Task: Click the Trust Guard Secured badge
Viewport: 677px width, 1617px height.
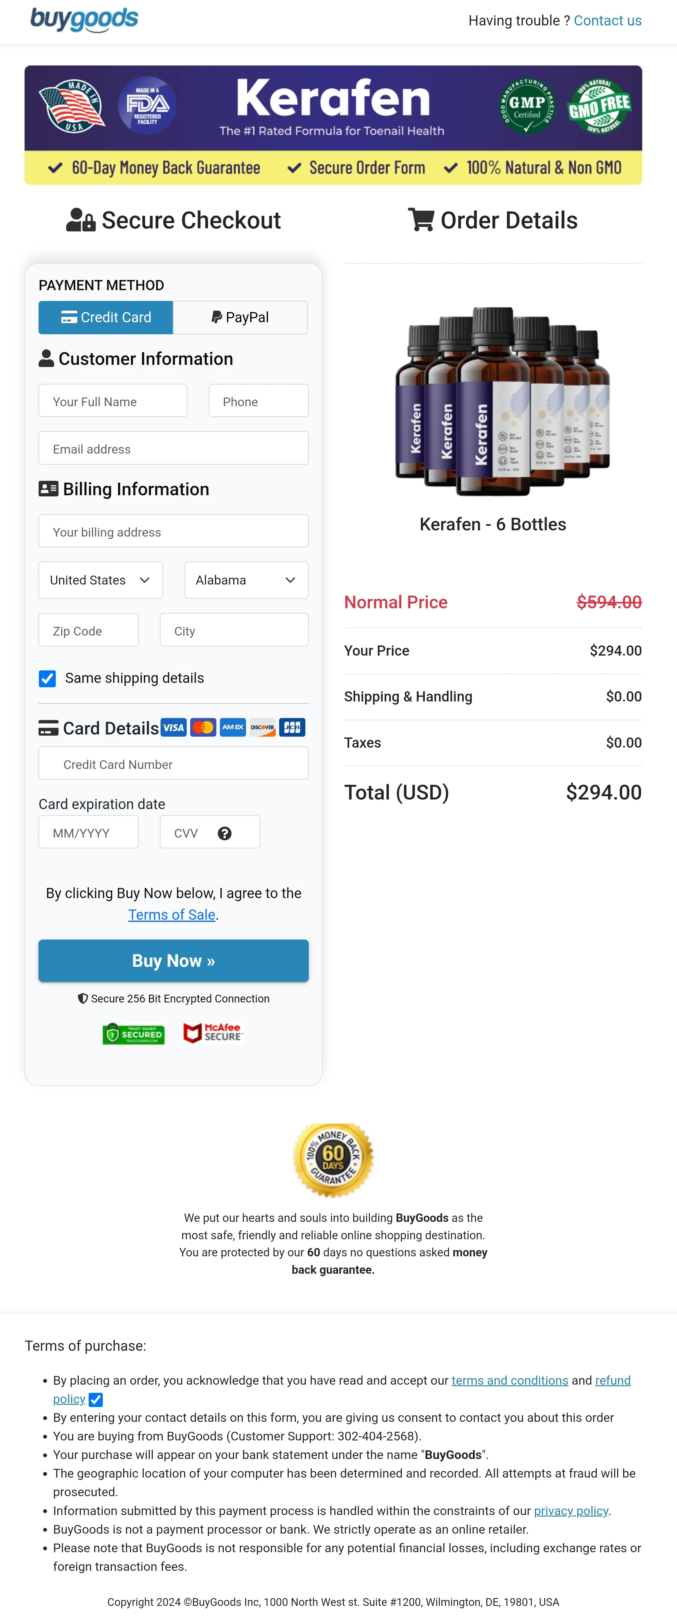Action: [133, 1033]
